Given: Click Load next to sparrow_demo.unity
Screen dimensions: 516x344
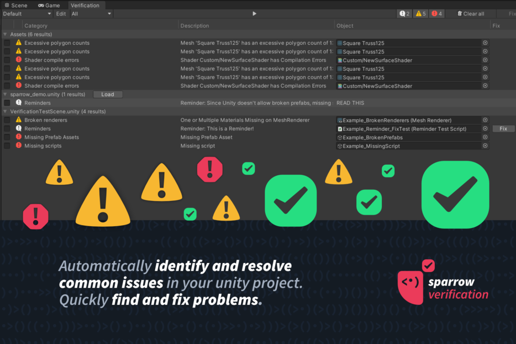Looking at the screenshot, I should [108, 94].
